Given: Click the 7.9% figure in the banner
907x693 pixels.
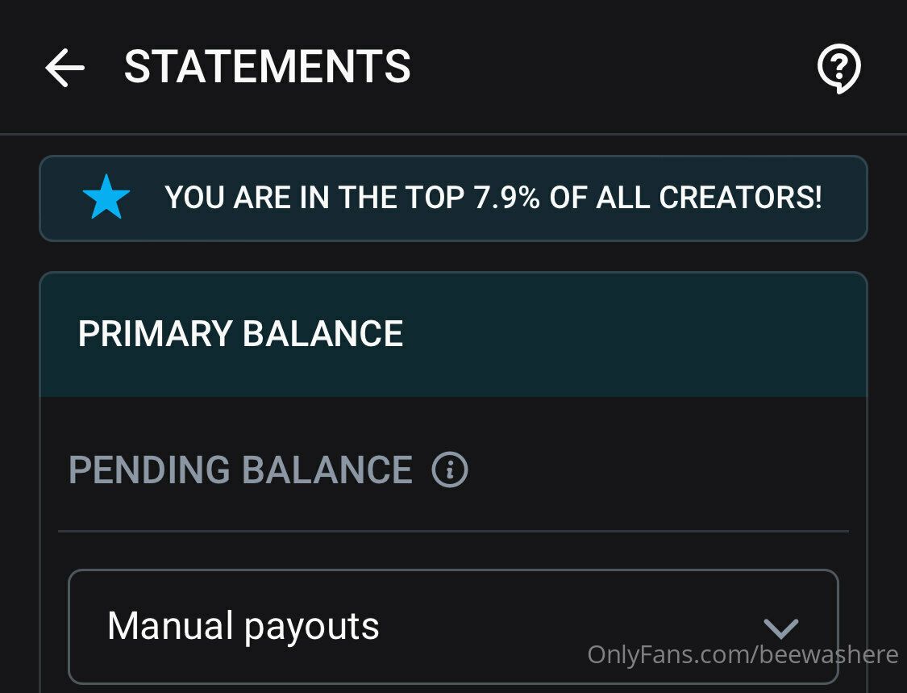Looking at the screenshot, I should click(506, 198).
